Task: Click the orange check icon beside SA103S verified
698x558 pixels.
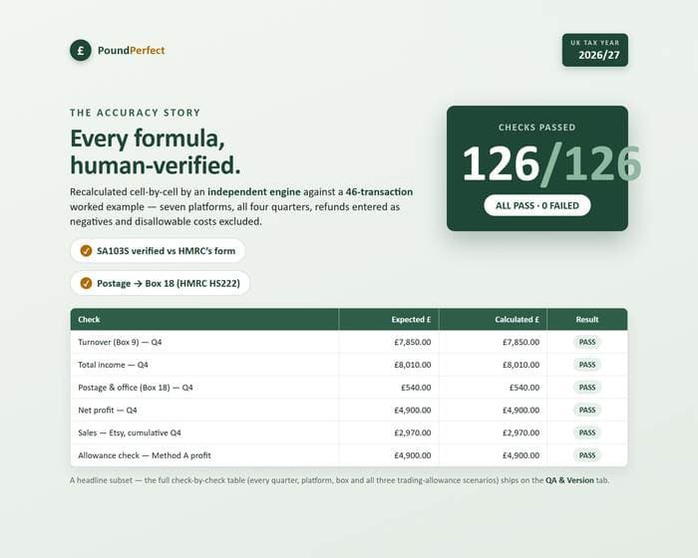Action: [86, 251]
